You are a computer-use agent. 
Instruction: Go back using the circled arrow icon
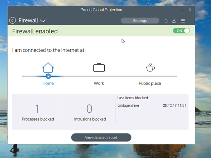point(12,21)
